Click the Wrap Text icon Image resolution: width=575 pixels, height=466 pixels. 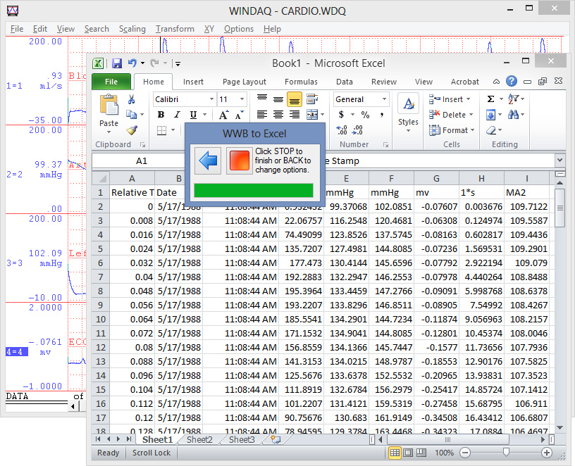click(x=312, y=99)
